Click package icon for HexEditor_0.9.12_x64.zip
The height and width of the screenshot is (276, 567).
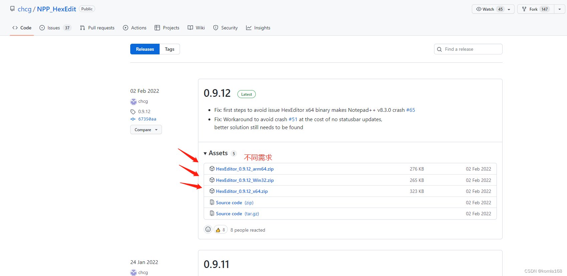[x=212, y=191]
